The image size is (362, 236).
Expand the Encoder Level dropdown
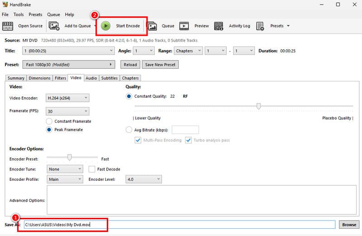pyautogui.click(x=142, y=179)
